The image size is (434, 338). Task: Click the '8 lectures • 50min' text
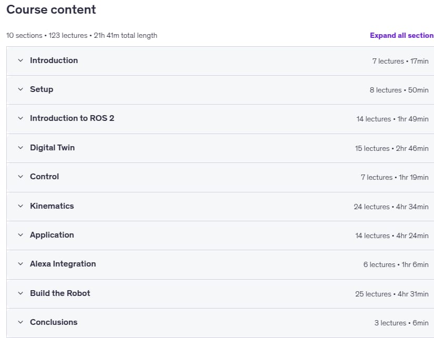[x=399, y=90]
